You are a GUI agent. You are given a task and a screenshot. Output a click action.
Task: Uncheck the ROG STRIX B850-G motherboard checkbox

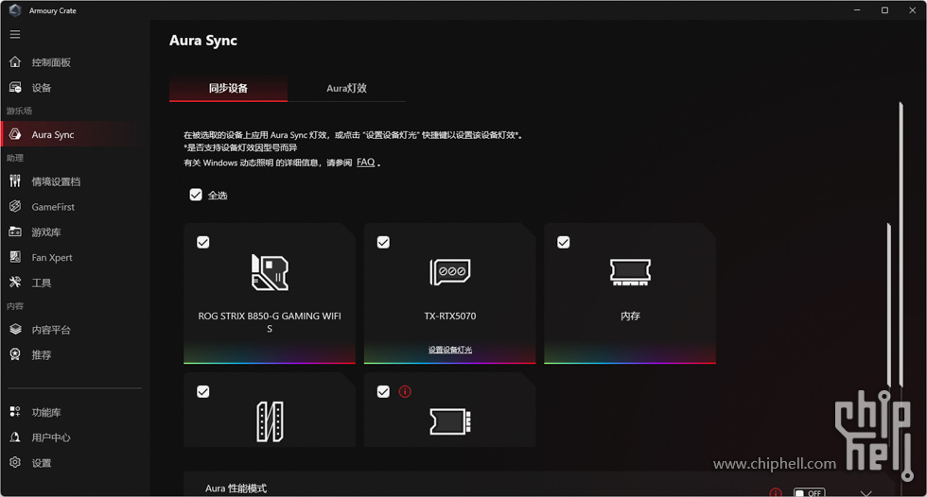(x=202, y=242)
